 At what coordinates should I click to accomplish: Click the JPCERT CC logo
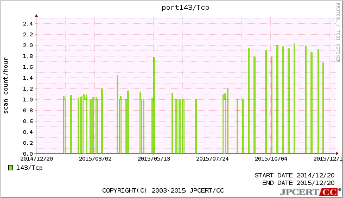[x=310, y=192]
